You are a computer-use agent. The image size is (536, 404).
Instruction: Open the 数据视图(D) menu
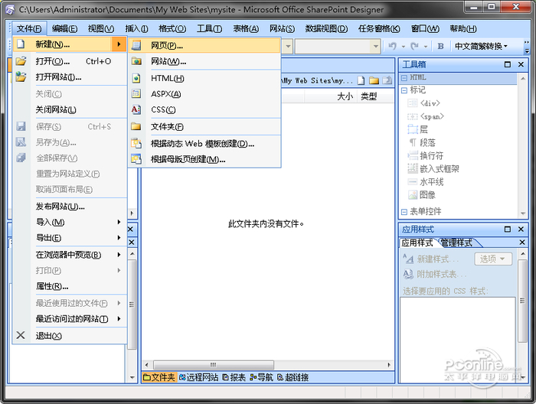[326, 28]
